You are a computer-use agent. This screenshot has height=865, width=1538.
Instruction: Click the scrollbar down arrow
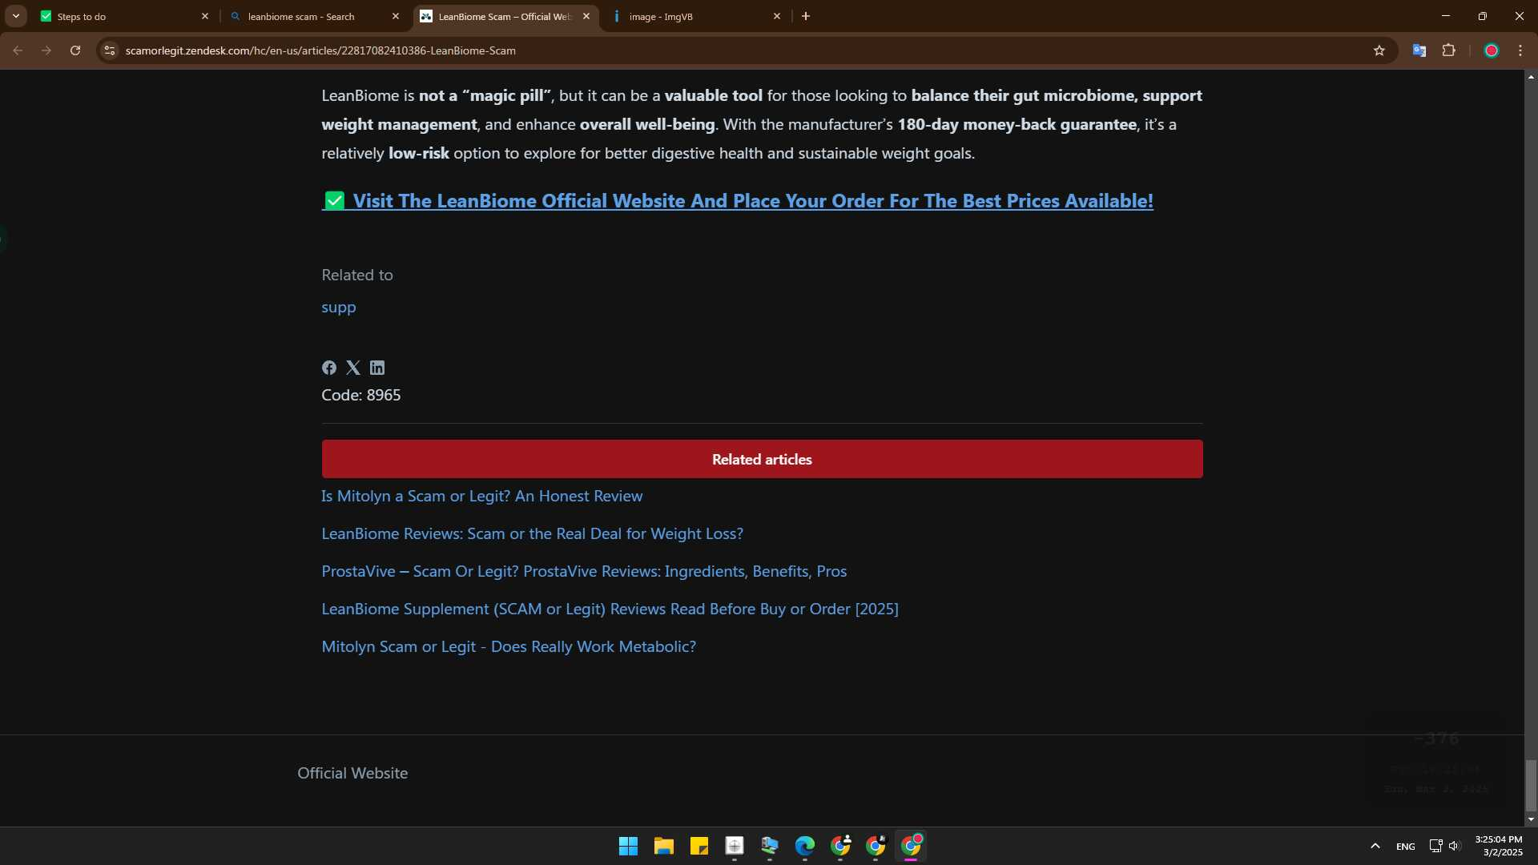(1531, 819)
